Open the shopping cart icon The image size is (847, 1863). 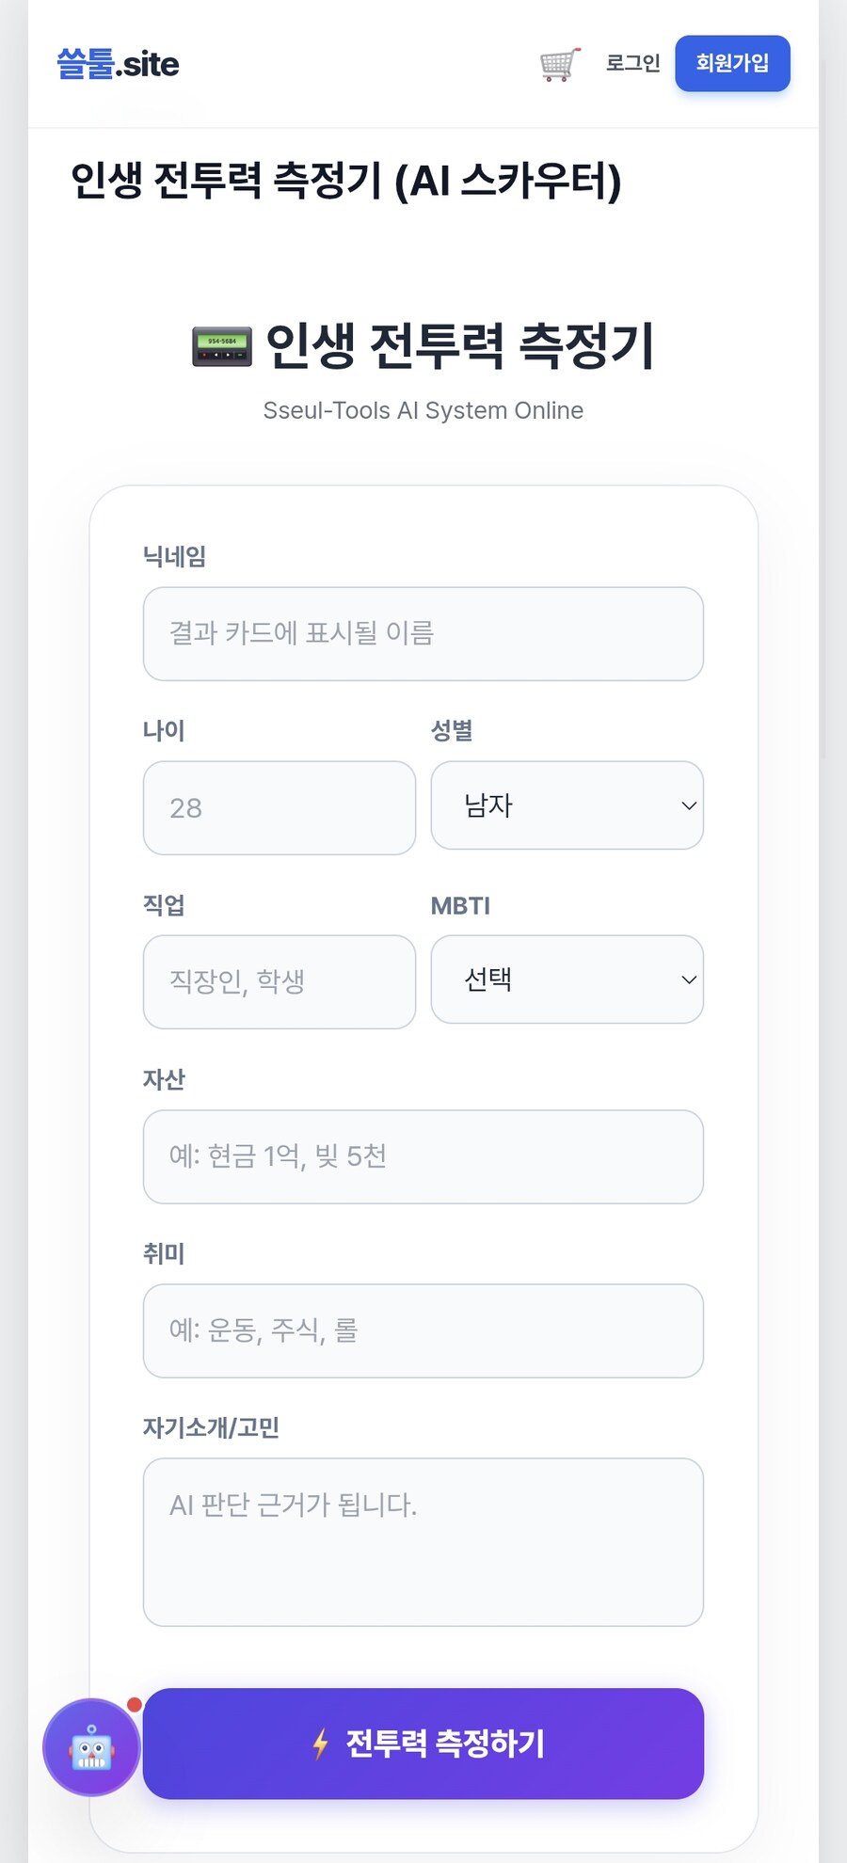point(557,62)
